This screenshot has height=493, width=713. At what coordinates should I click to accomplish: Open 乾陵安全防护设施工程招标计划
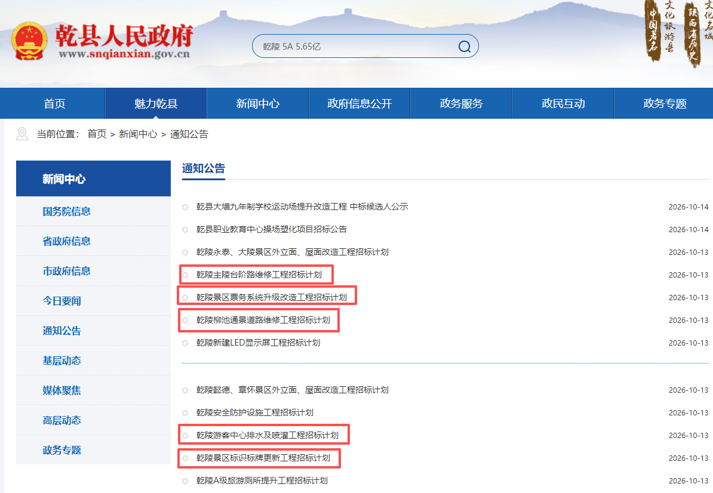coord(254,412)
